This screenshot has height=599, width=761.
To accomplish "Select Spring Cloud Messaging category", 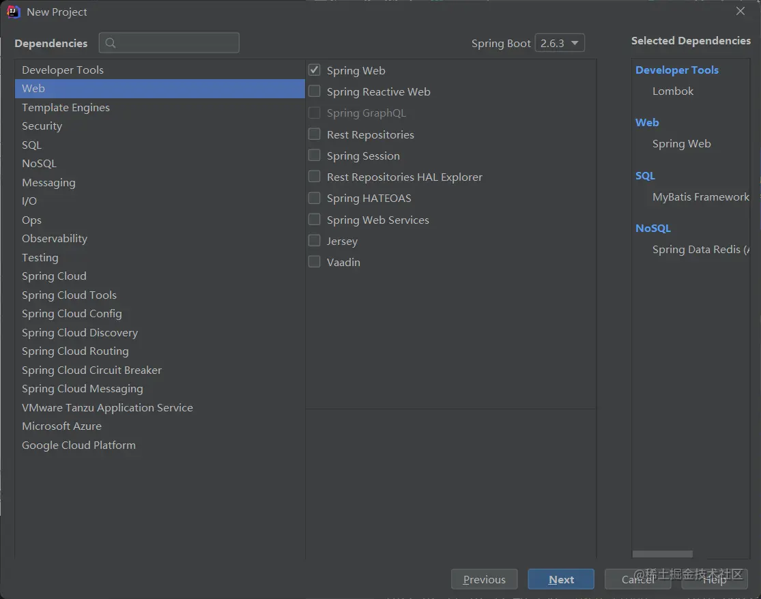I will tap(160, 388).
